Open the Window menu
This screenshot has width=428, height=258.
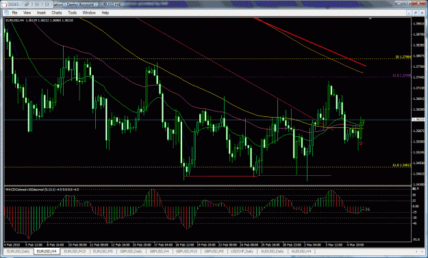click(89, 12)
